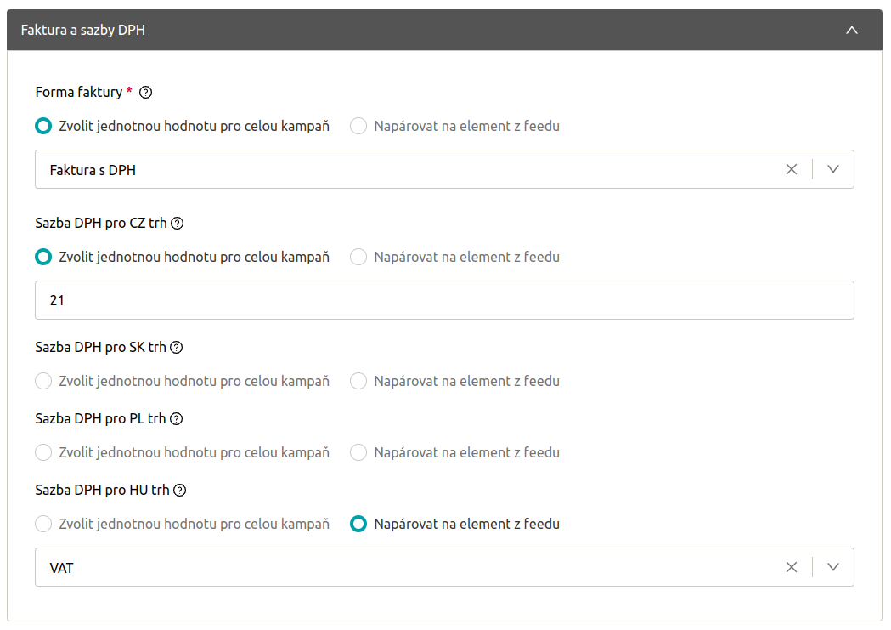Choose uniform value for PL trh
The image size is (891, 630).
coord(43,452)
